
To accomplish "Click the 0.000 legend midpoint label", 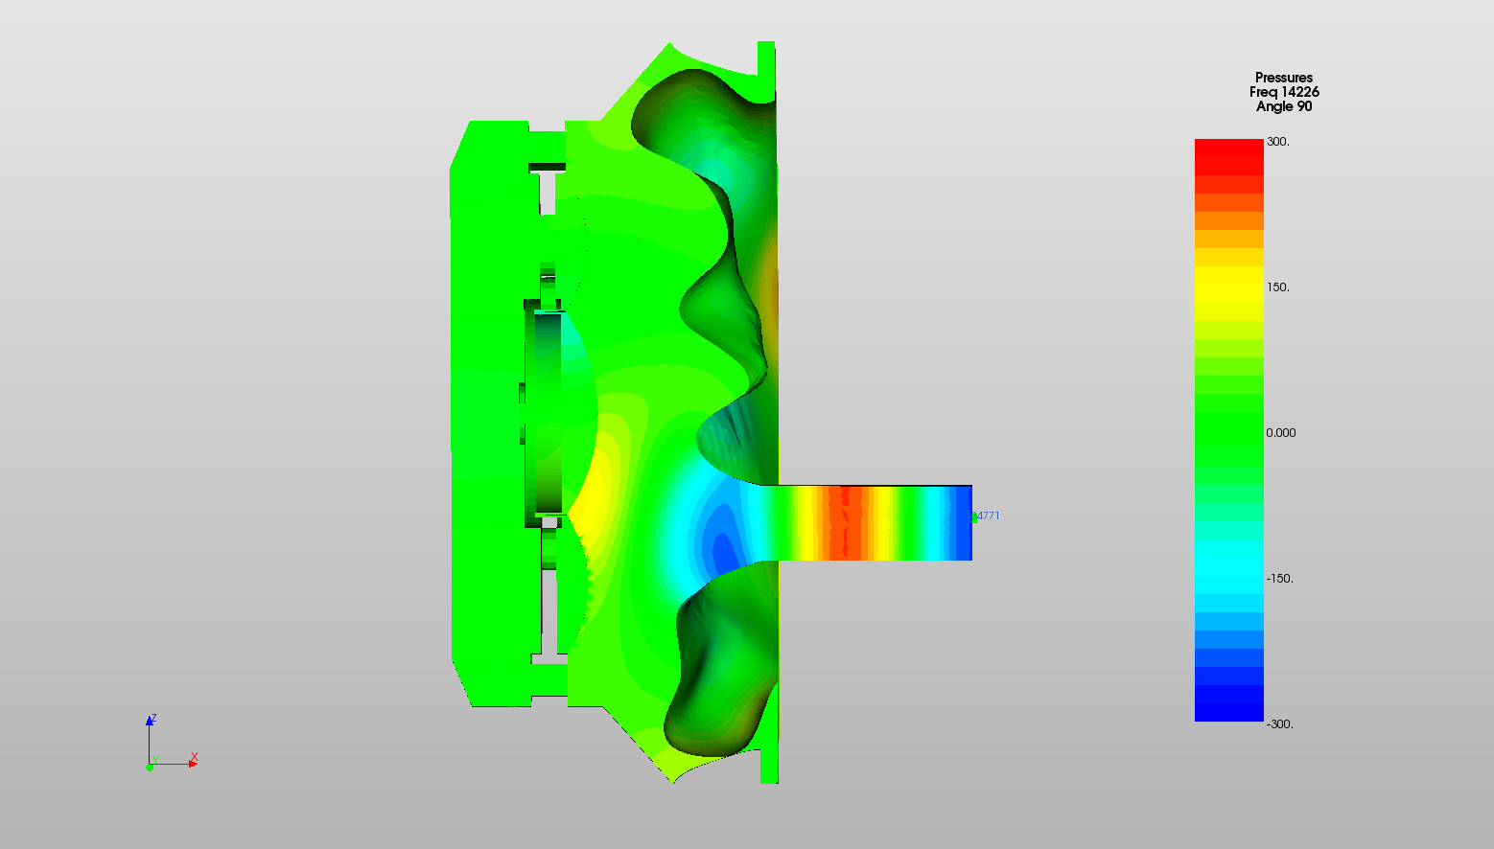I will [x=1280, y=433].
